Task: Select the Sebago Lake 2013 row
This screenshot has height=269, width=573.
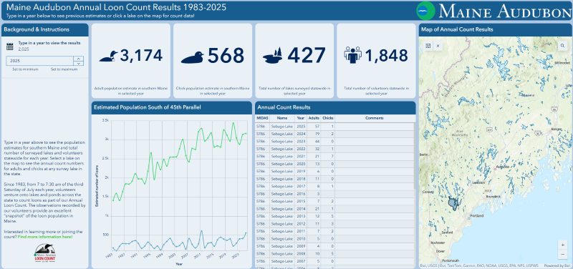Action: coord(334,216)
